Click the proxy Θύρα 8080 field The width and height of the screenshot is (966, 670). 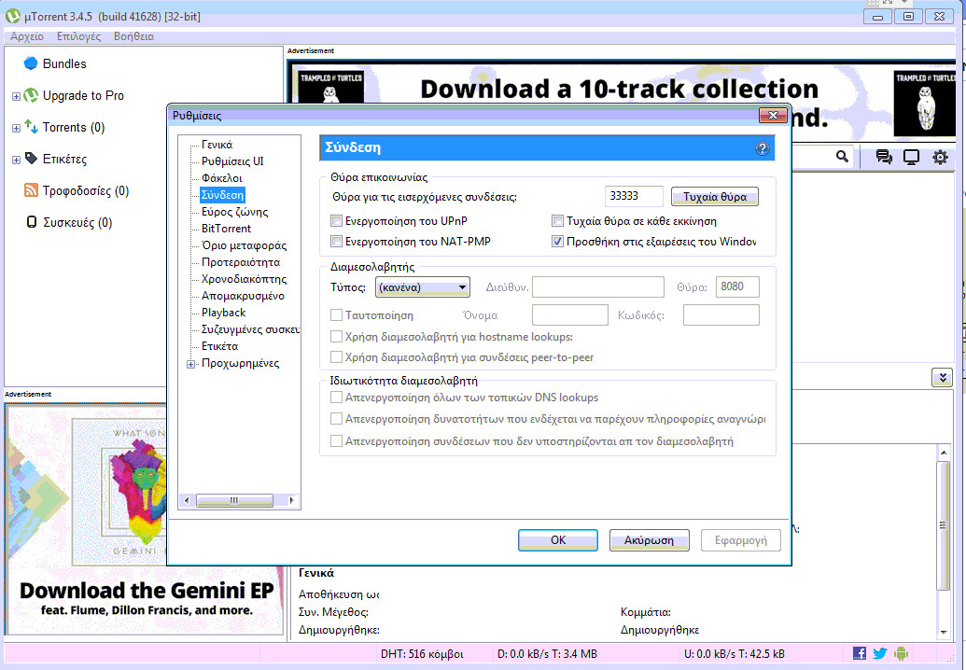(736, 286)
